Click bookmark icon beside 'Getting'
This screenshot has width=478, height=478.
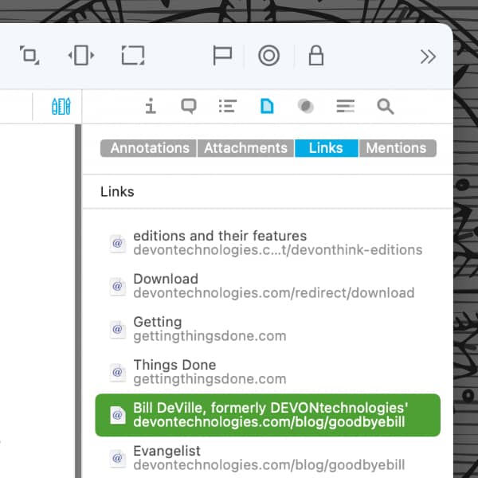118,329
